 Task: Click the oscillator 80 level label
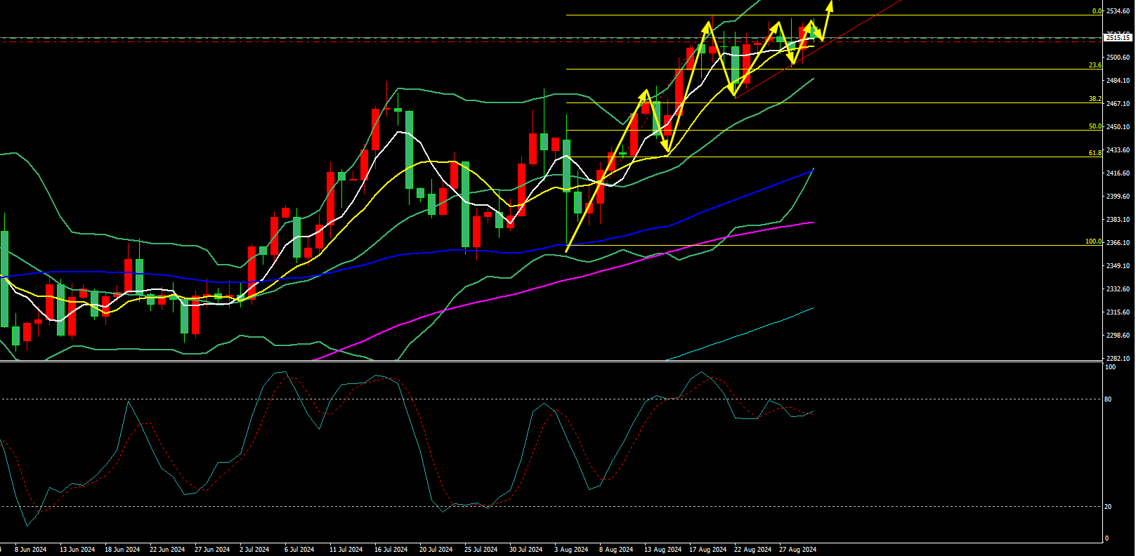[x=1108, y=399]
